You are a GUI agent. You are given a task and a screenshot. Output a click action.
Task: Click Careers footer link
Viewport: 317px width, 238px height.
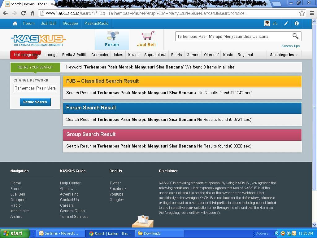pos(67,205)
